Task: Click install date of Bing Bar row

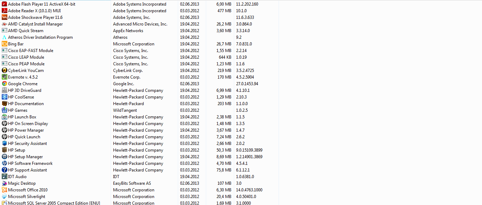Action: pyautogui.click(x=190, y=44)
